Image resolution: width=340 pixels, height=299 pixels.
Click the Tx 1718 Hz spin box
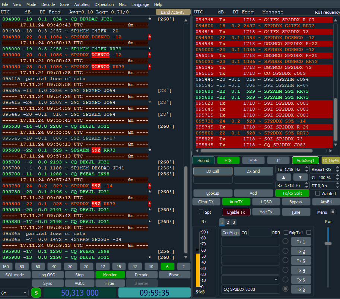[x=292, y=169]
